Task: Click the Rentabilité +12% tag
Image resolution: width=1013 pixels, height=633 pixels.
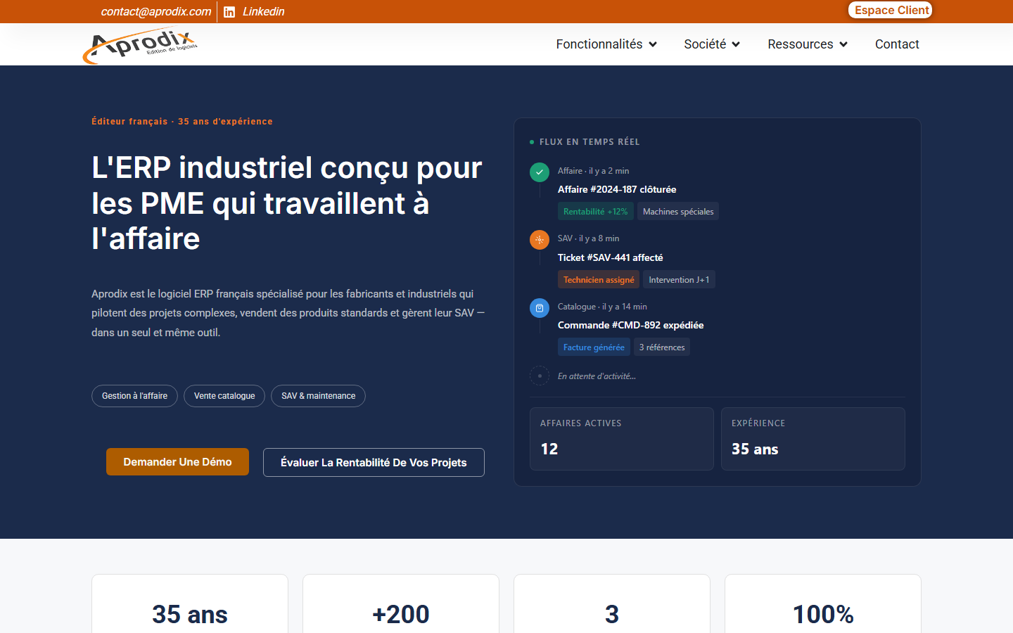Action: tap(595, 212)
